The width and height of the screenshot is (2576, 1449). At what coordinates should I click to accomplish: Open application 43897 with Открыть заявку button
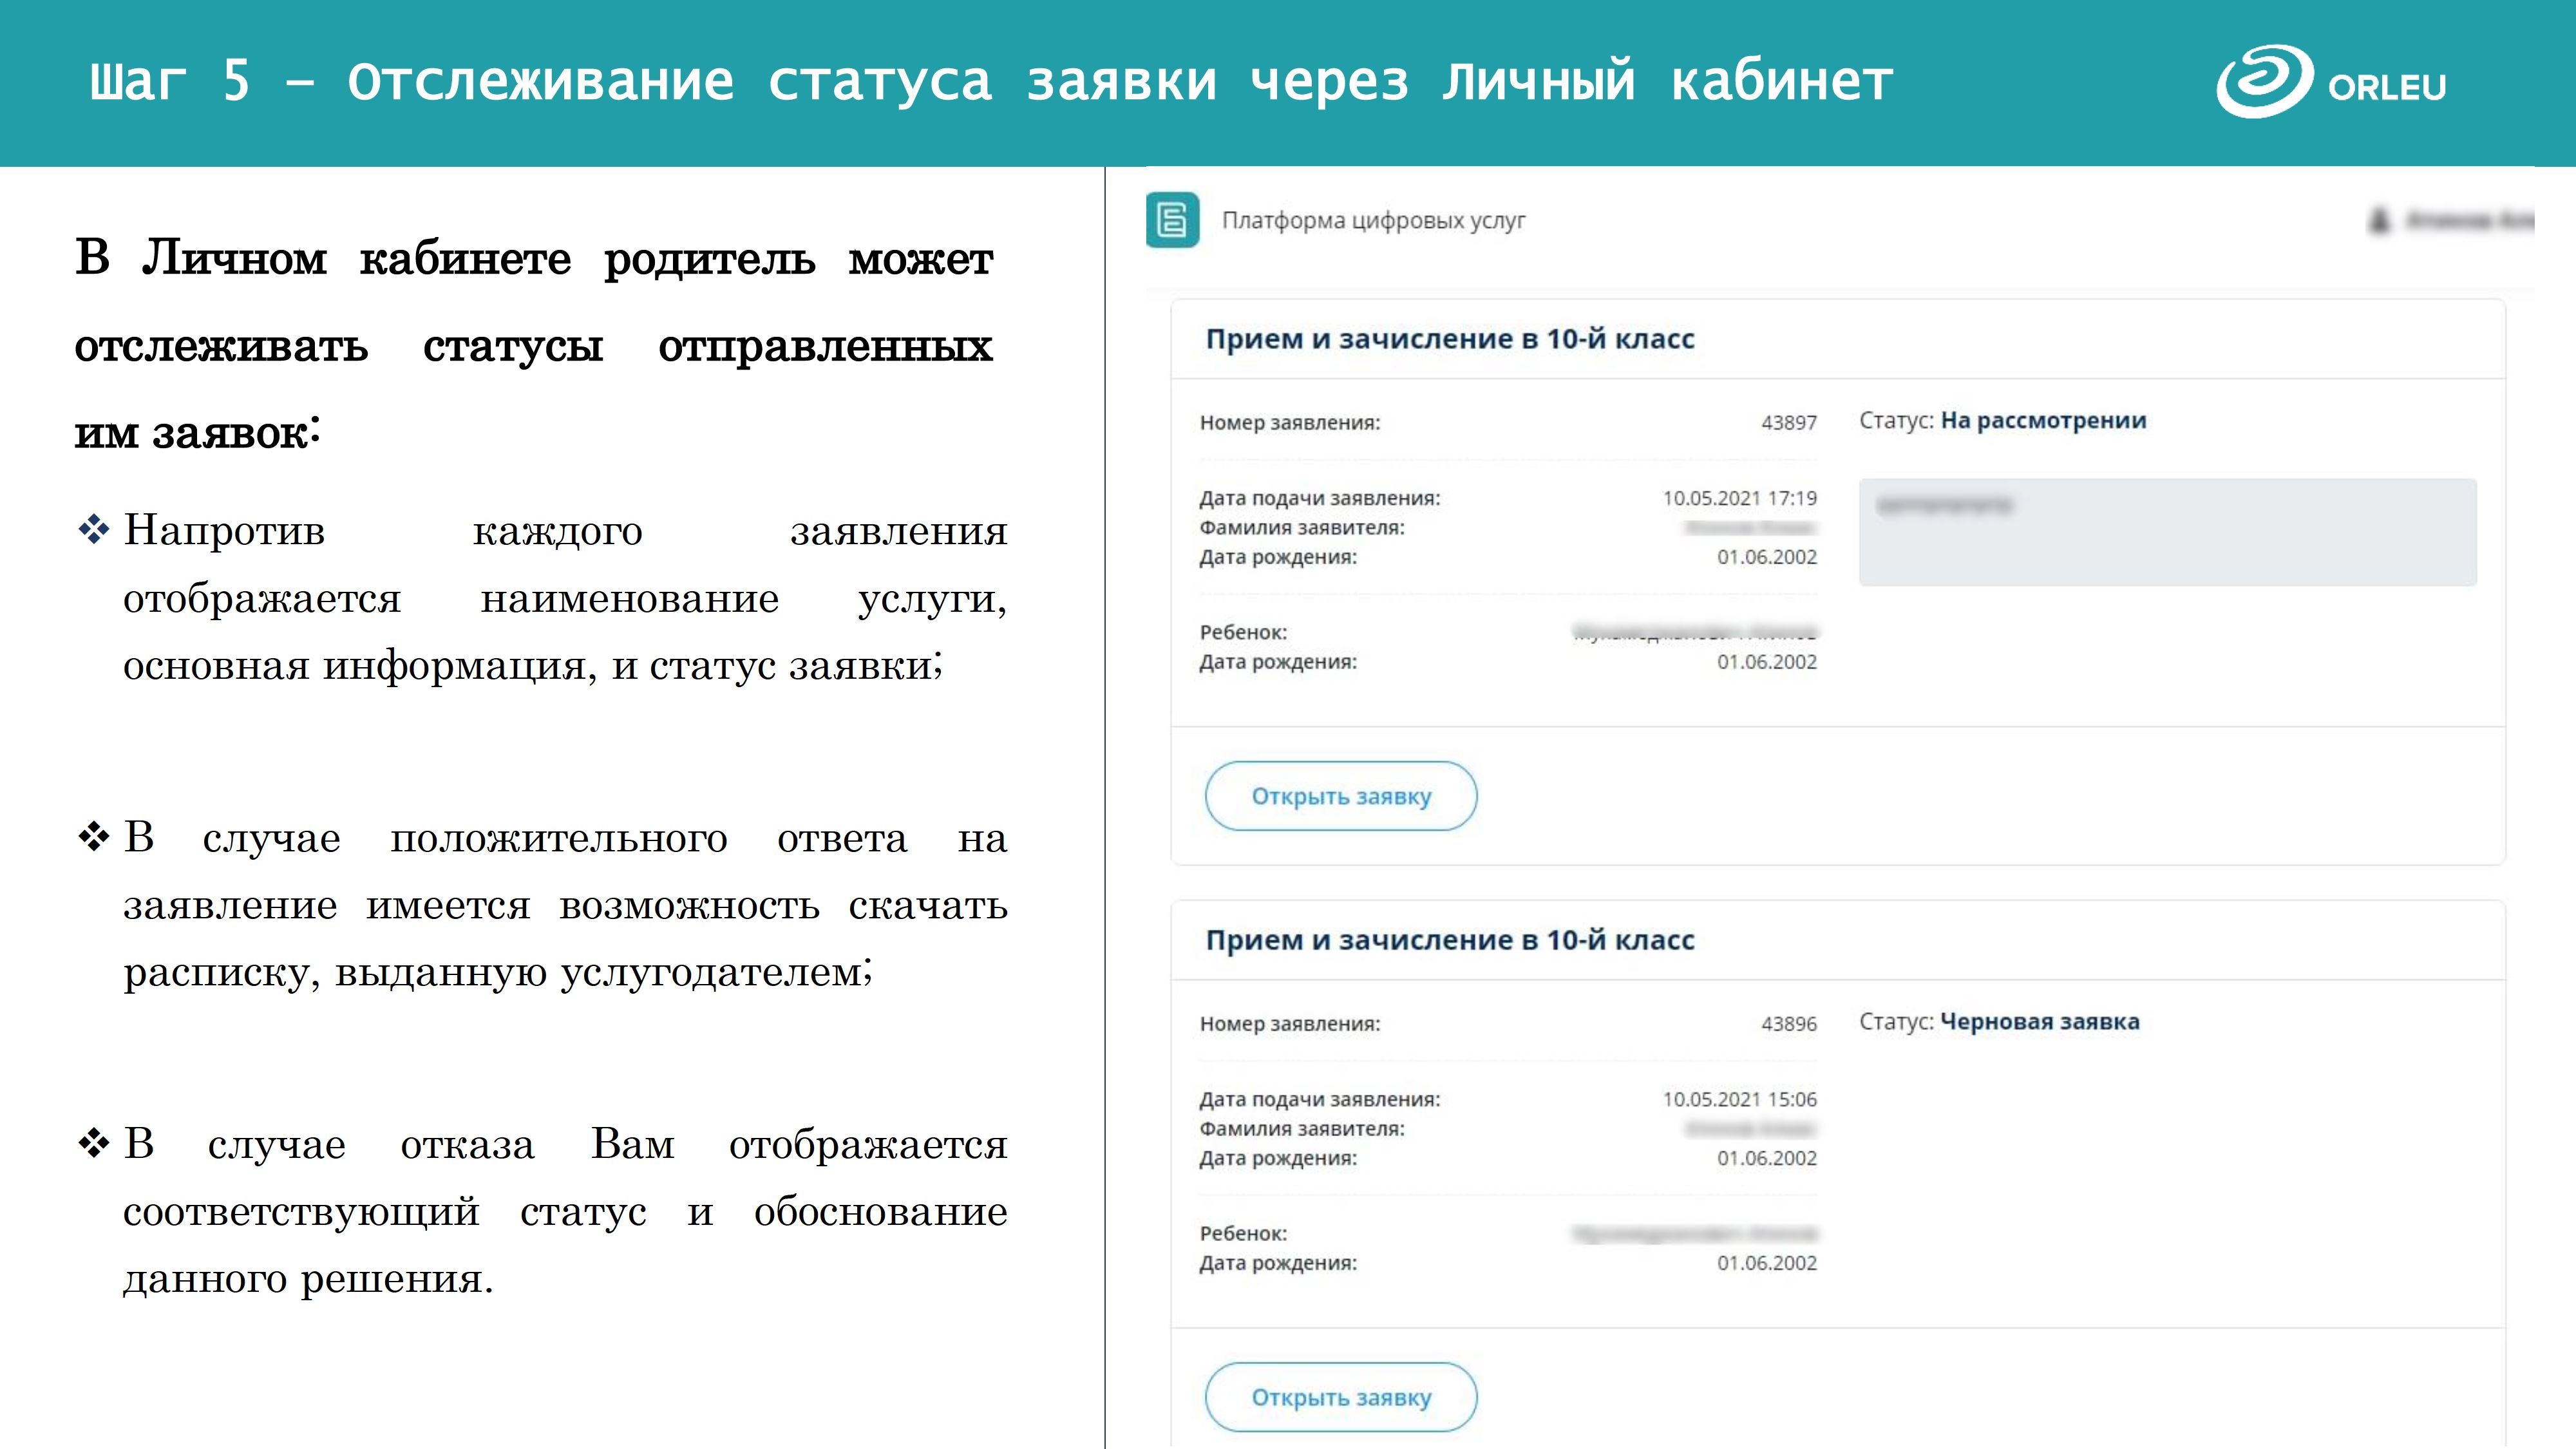click(1340, 796)
